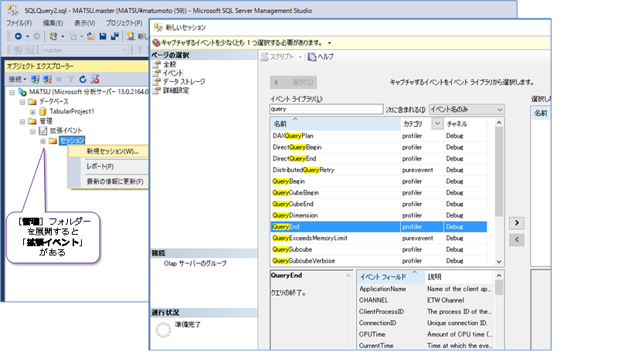Collapse the 拡張イベント node

(32, 131)
